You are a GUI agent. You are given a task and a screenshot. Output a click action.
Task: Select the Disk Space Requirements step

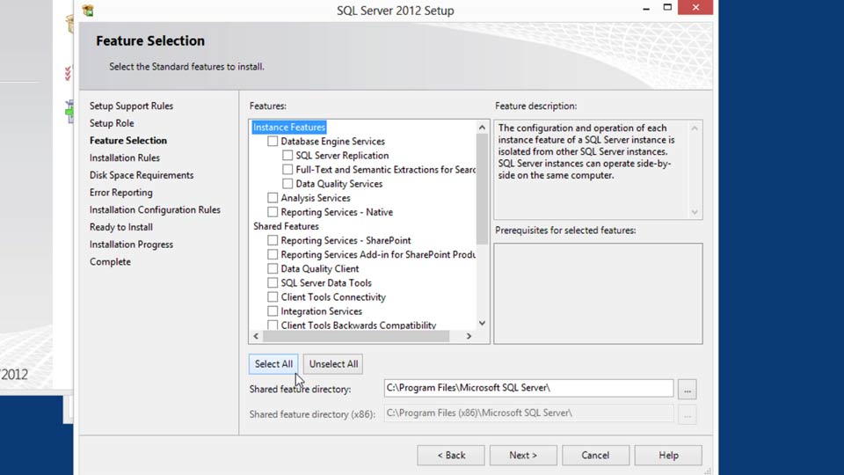tap(142, 175)
